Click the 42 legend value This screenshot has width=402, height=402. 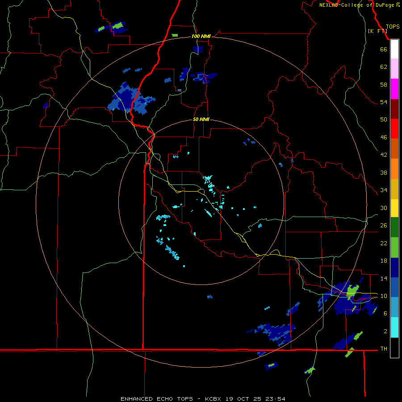tap(384, 155)
